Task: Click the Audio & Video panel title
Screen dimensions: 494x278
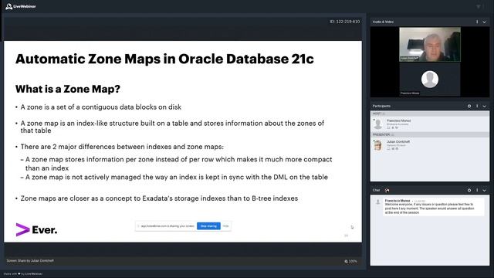Action: click(x=383, y=22)
